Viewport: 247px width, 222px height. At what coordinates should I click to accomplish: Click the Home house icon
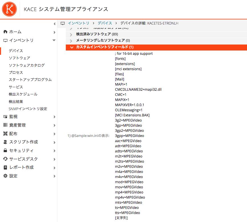5,32
